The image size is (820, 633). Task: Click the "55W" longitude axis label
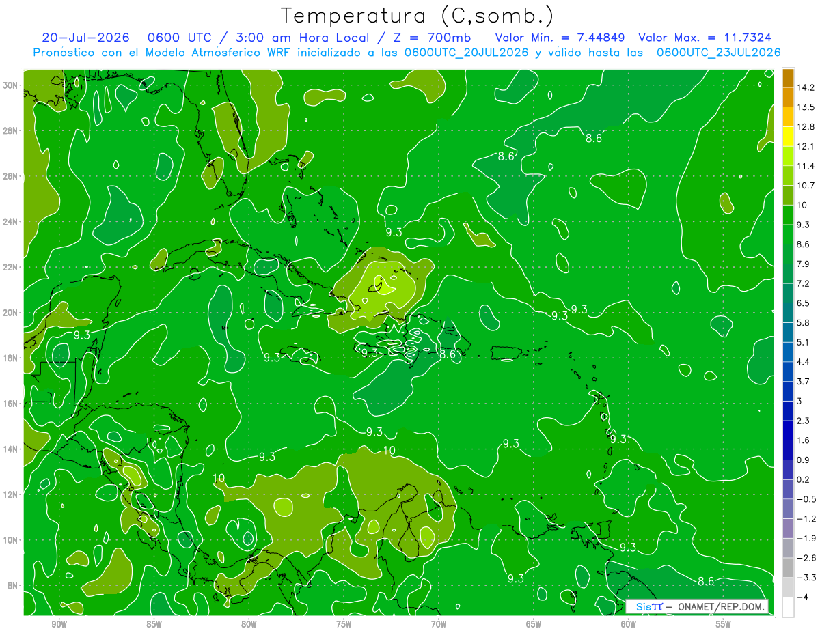(724, 624)
